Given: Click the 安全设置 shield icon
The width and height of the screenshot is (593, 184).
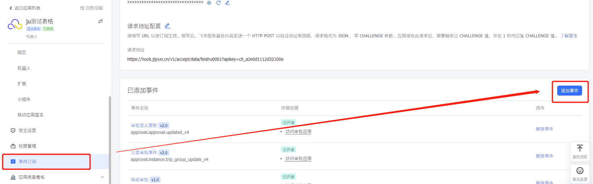Looking at the screenshot, I should [13, 130].
